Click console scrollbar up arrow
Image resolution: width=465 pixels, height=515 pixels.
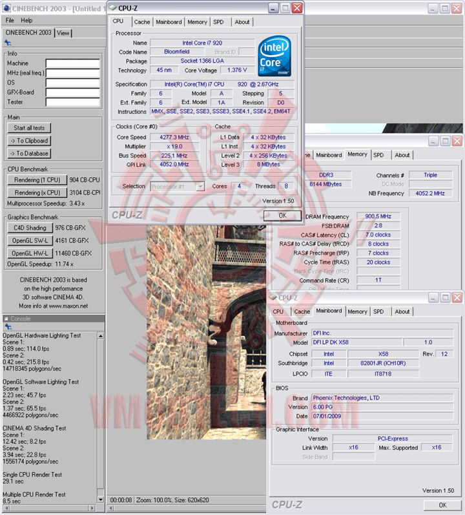coord(101,336)
